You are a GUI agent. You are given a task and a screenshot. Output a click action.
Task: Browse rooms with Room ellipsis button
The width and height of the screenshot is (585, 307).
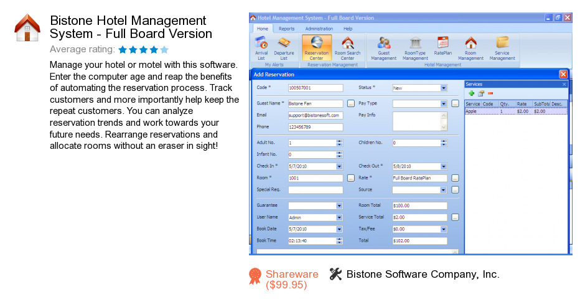coord(351,178)
